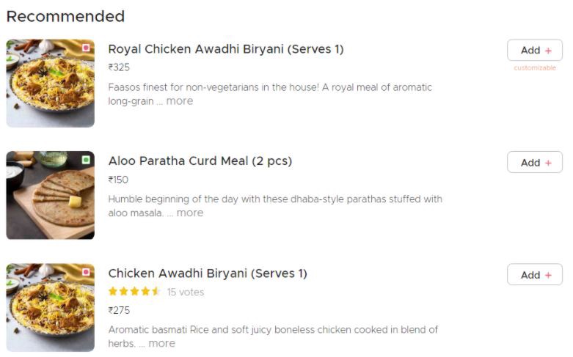Add Chicken Awadhi Biryani (Serves 1) to cart
573x357 pixels.
[x=534, y=275]
